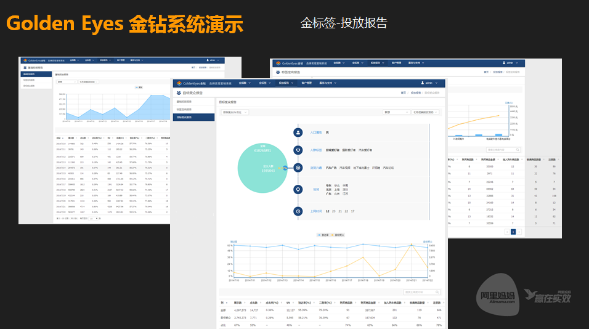This screenshot has width=589, height=329.
Task: Open page-size dropdown in left window footer
Action: click(94, 219)
